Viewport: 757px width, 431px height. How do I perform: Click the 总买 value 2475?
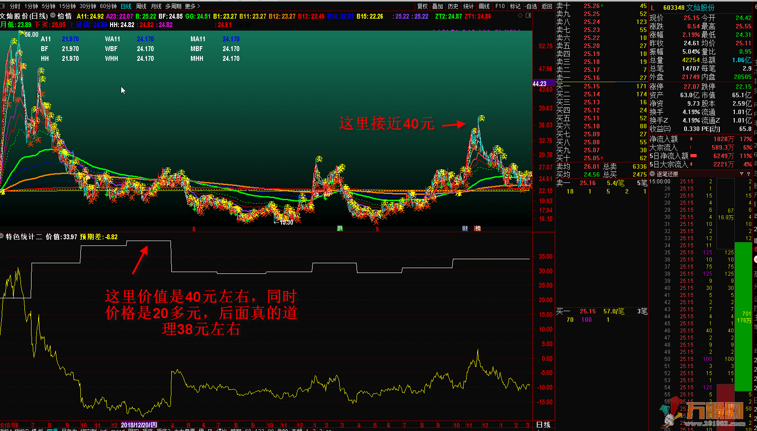click(x=640, y=174)
